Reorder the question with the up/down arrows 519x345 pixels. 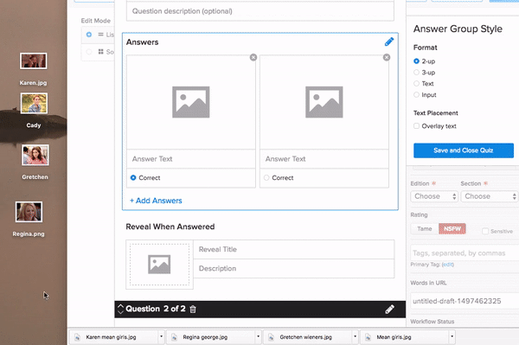pyautogui.click(x=120, y=309)
